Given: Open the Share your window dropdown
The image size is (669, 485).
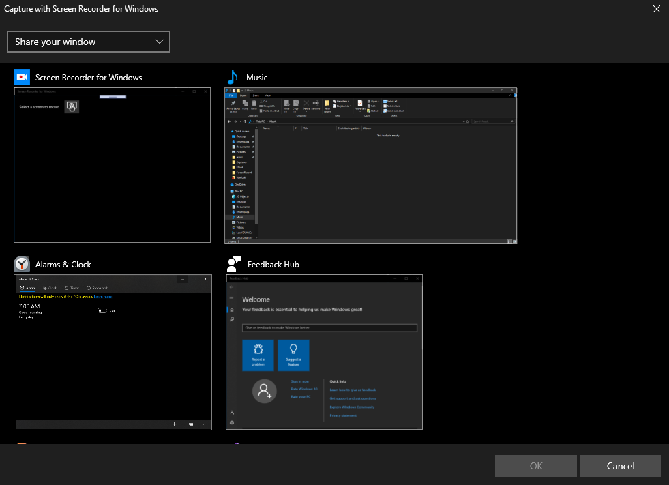Looking at the screenshot, I should [89, 42].
